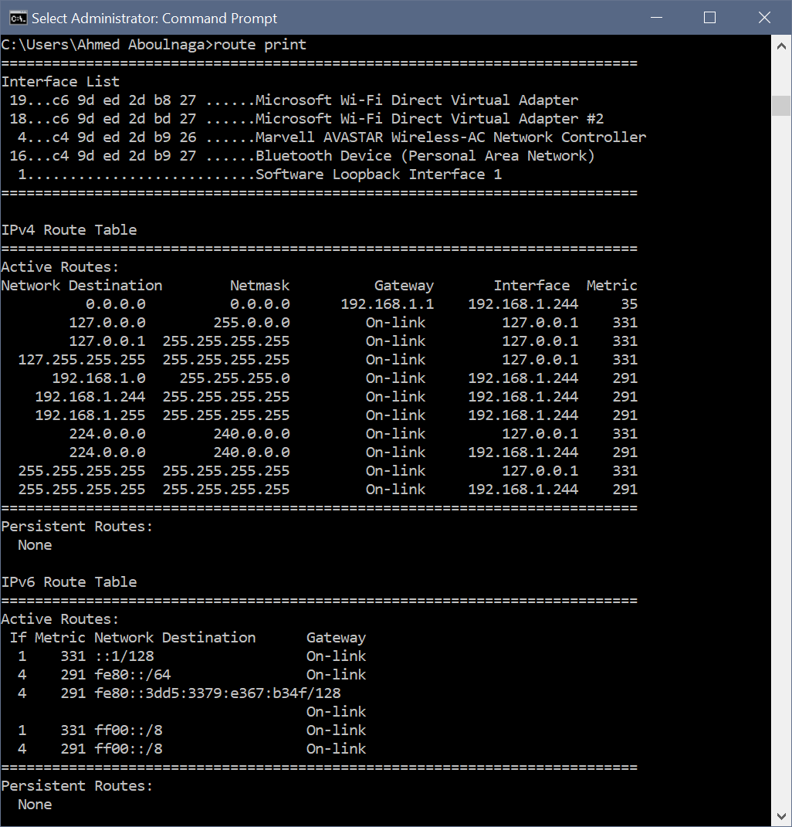Click the 'route print' command text
Image resolution: width=792 pixels, height=827 pixels.
click(x=260, y=45)
